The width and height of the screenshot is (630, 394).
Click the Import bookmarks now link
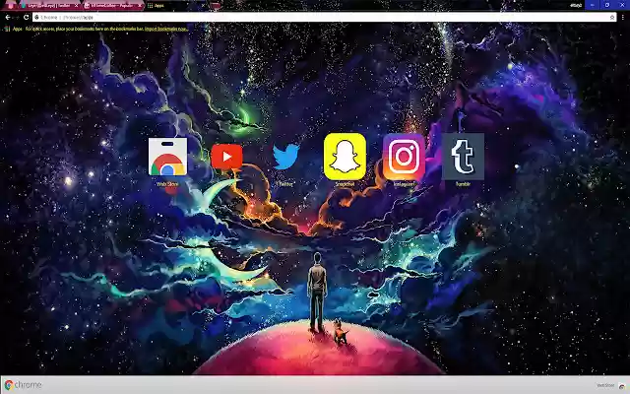coord(166,29)
